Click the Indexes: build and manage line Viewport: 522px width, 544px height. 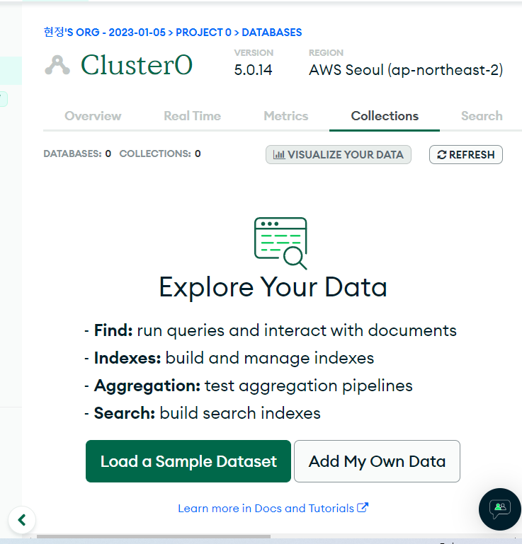point(229,358)
